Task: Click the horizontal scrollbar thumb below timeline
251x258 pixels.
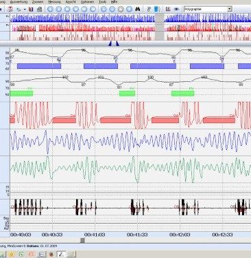Action: [x=83, y=240]
